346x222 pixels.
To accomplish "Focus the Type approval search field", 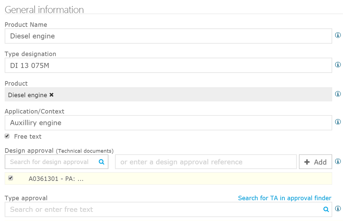I will 163,209.
